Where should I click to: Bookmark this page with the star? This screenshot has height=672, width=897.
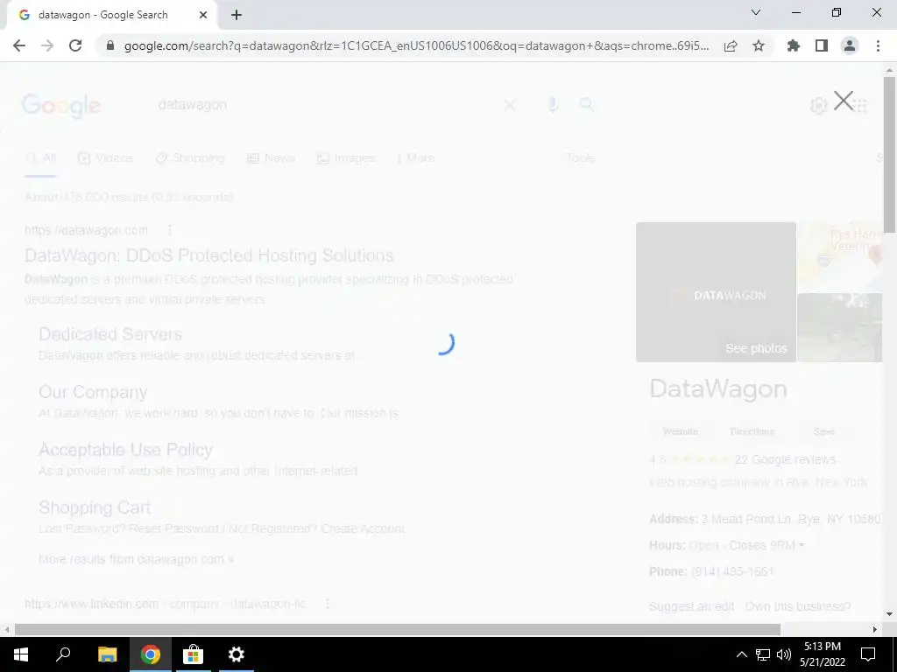[x=759, y=45]
